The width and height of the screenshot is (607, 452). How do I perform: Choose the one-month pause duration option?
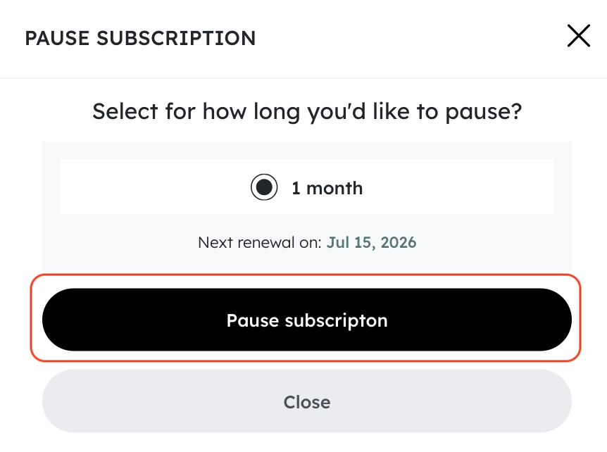pos(264,188)
